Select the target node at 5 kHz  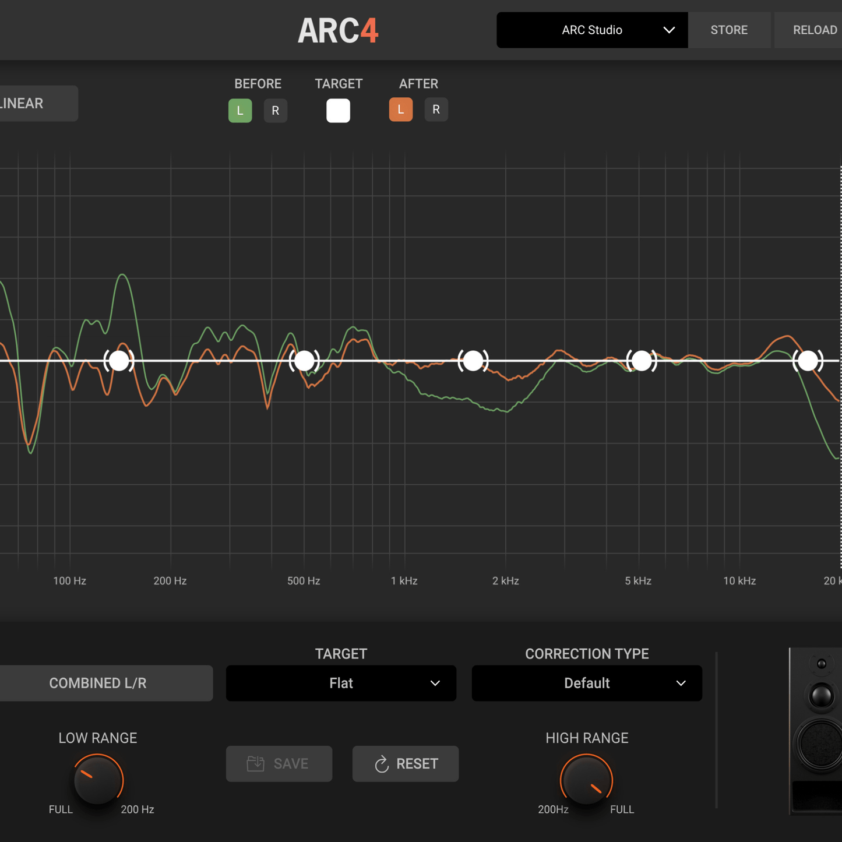click(642, 361)
